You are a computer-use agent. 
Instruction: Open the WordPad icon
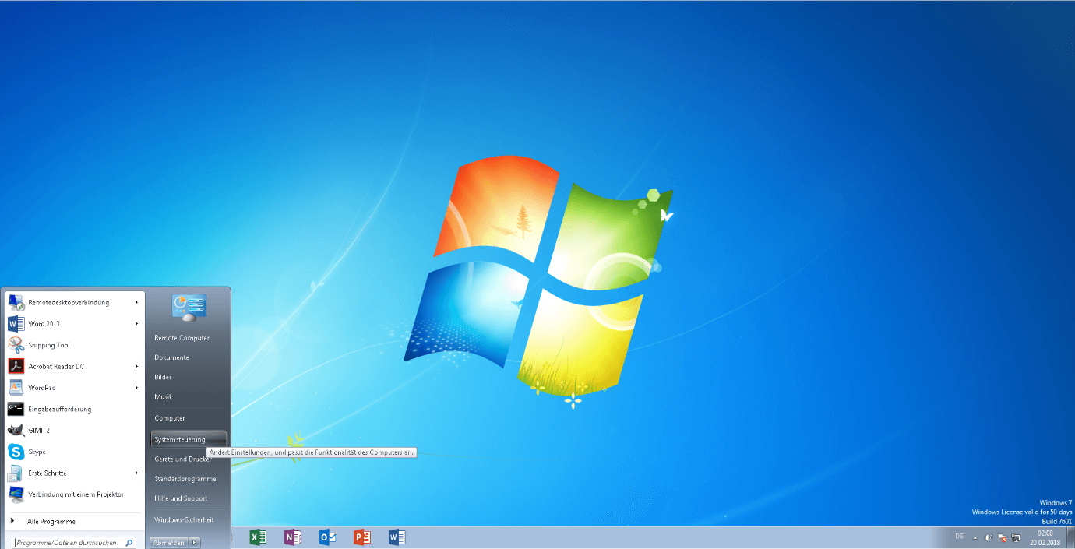pos(16,388)
